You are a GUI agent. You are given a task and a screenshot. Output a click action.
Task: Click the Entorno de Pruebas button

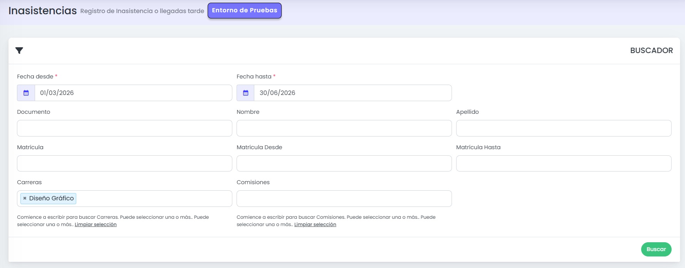coord(245,10)
